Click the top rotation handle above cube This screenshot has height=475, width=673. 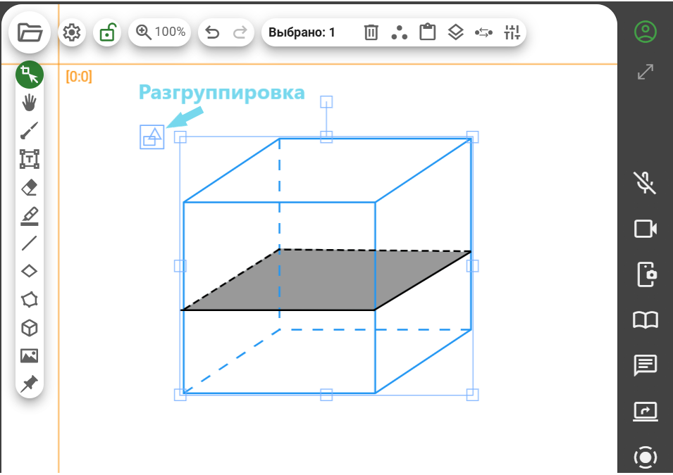(326, 102)
